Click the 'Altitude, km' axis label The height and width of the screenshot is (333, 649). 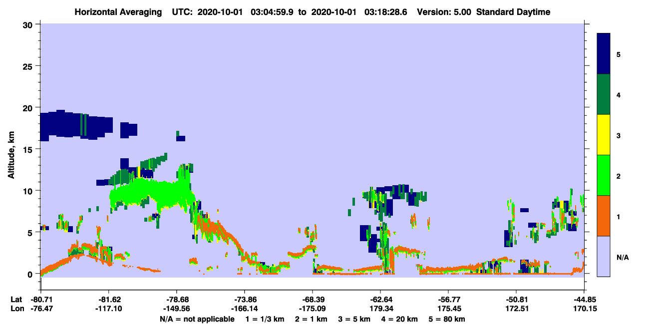pyautogui.click(x=11, y=156)
